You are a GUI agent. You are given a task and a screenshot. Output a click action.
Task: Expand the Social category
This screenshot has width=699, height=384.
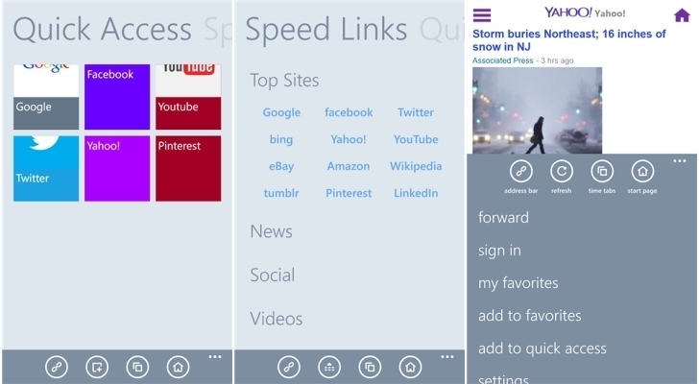(x=273, y=276)
